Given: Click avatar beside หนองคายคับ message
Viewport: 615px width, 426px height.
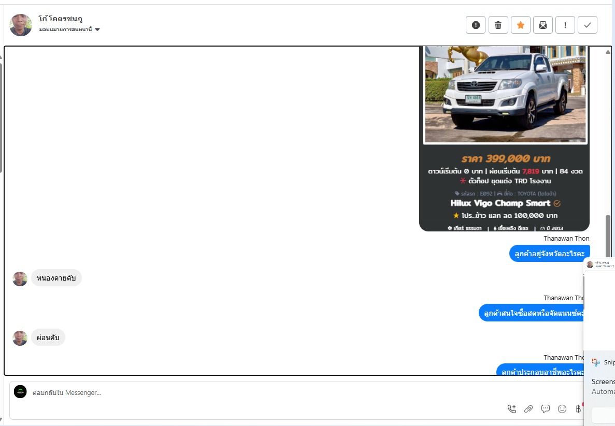Looking at the screenshot, I should coord(20,278).
